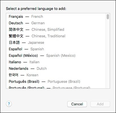This screenshot has height=113, width=116.
Task: Select Português (Brasil) entry
Action: tap(56, 82)
